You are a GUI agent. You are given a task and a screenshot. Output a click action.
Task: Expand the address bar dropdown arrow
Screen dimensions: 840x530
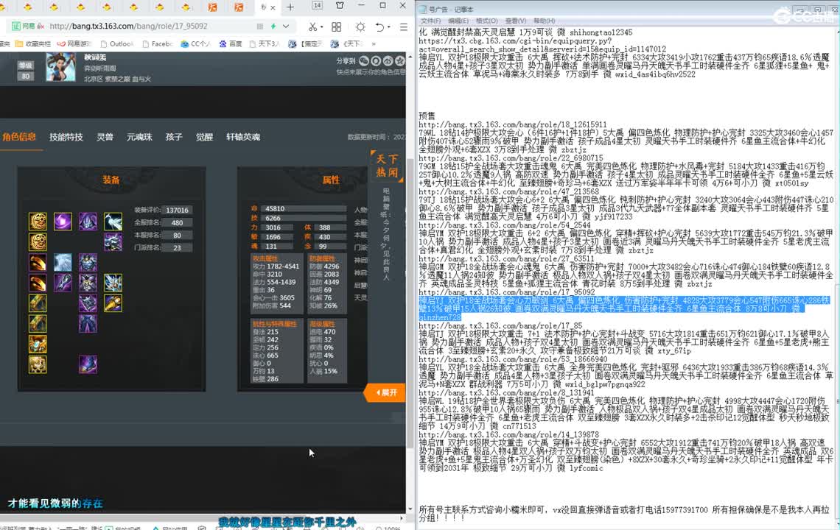coord(286,26)
